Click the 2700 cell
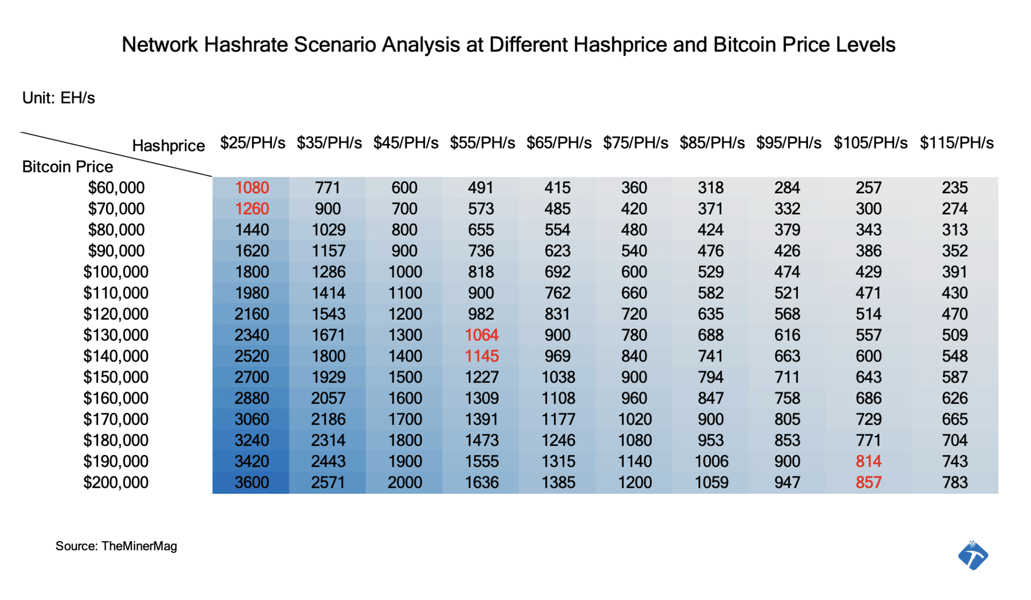Image resolution: width=1031 pixels, height=600 pixels. (x=252, y=377)
